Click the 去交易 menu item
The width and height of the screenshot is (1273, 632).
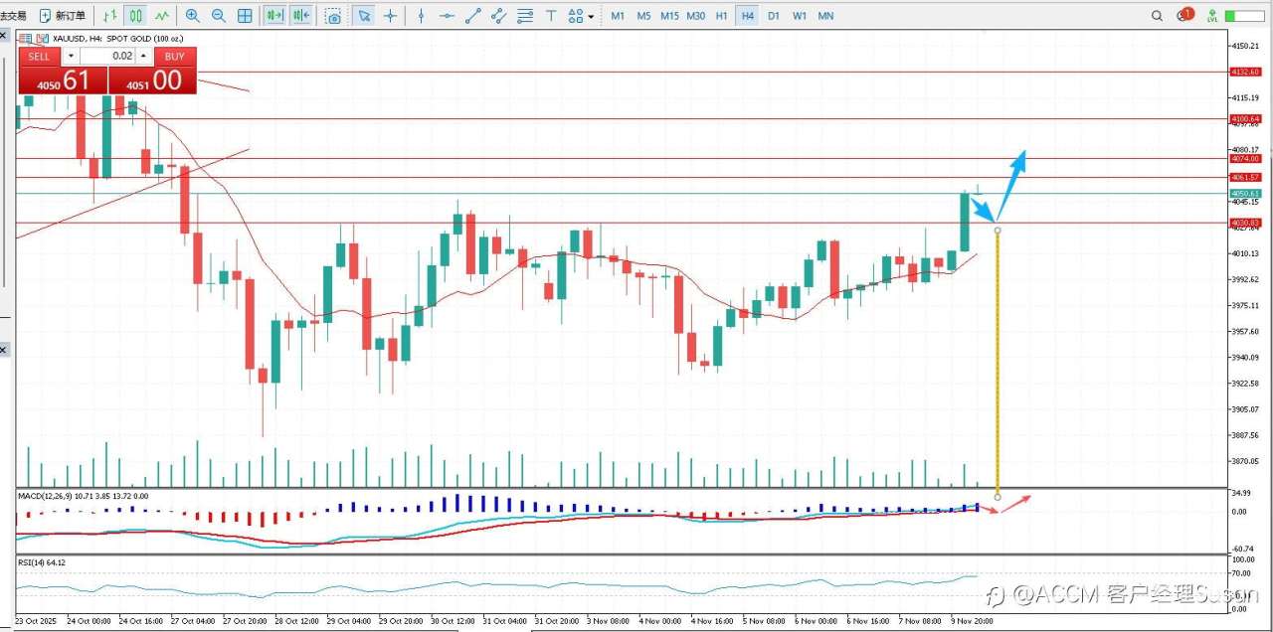pyautogui.click(x=13, y=16)
